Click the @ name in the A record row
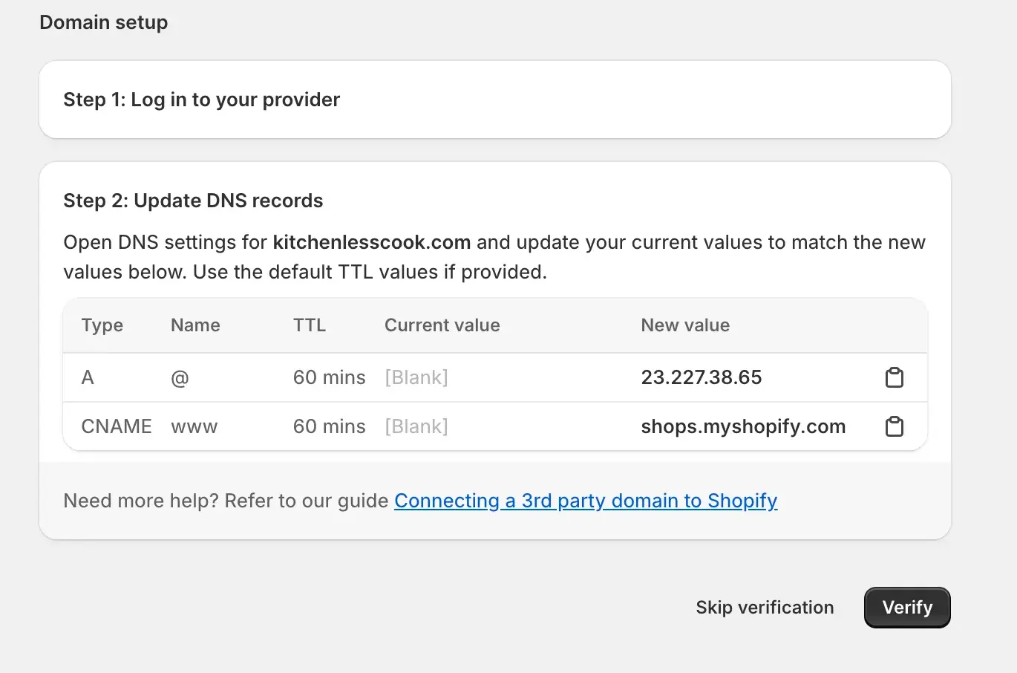 click(x=180, y=378)
